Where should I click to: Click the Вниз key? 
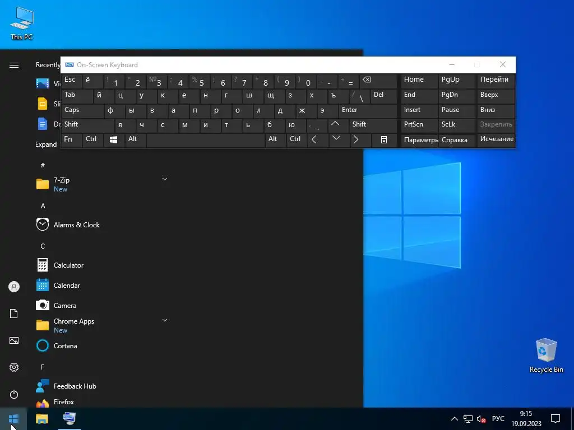[497, 111]
